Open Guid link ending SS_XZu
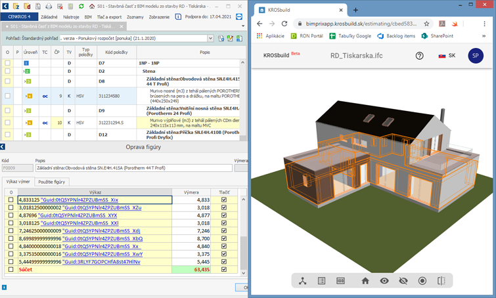This screenshot has width=496, height=298. pos(102,207)
